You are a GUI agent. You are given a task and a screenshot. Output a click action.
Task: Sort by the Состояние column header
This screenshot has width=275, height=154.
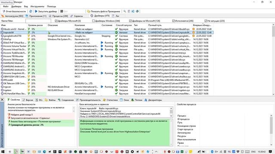107,25
